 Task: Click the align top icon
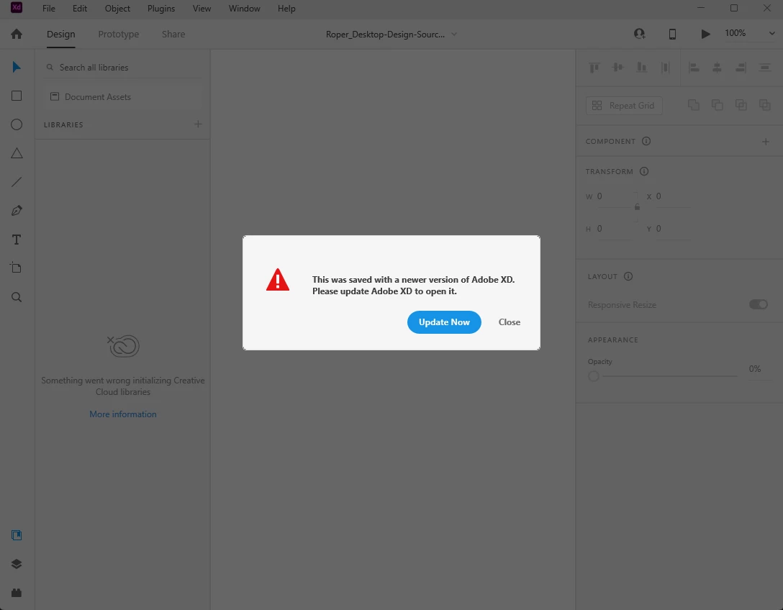click(x=594, y=67)
